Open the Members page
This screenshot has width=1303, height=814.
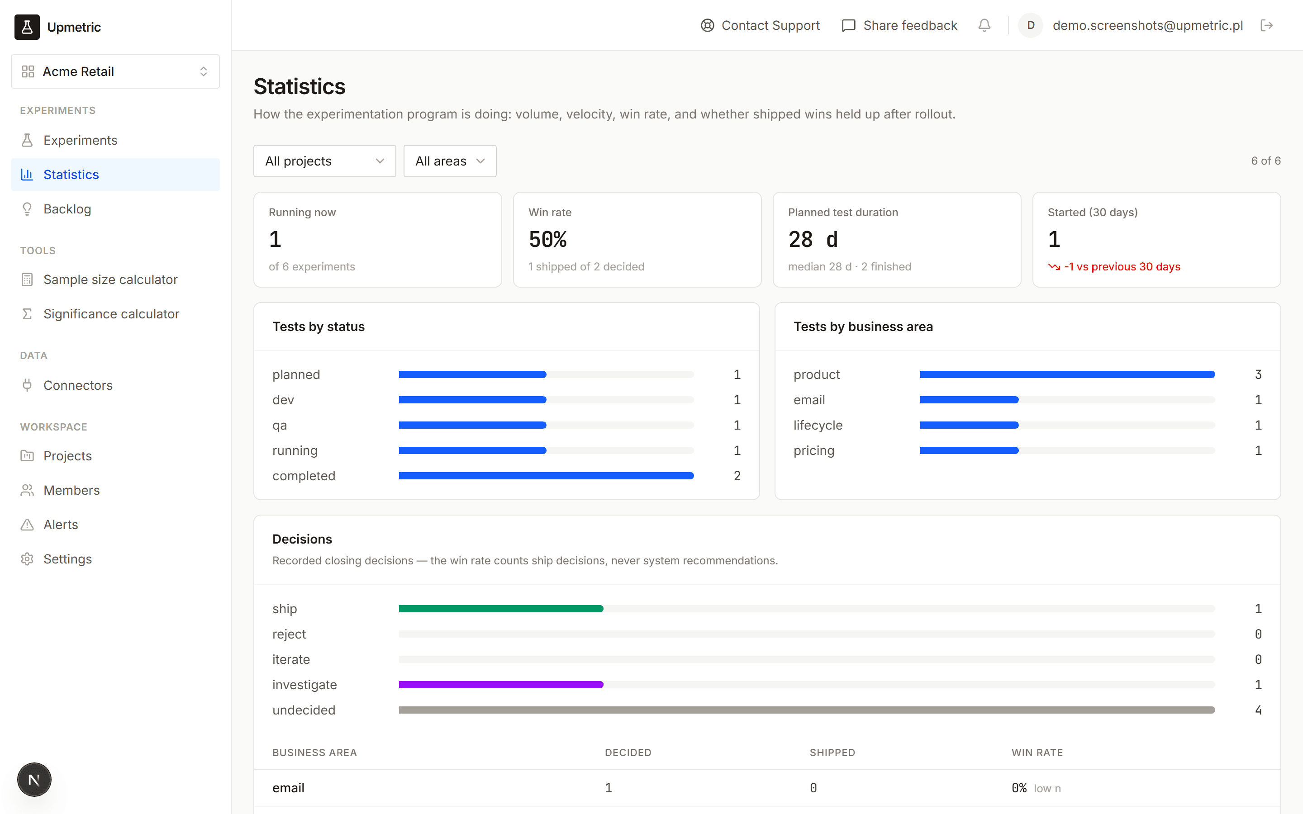(115, 490)
